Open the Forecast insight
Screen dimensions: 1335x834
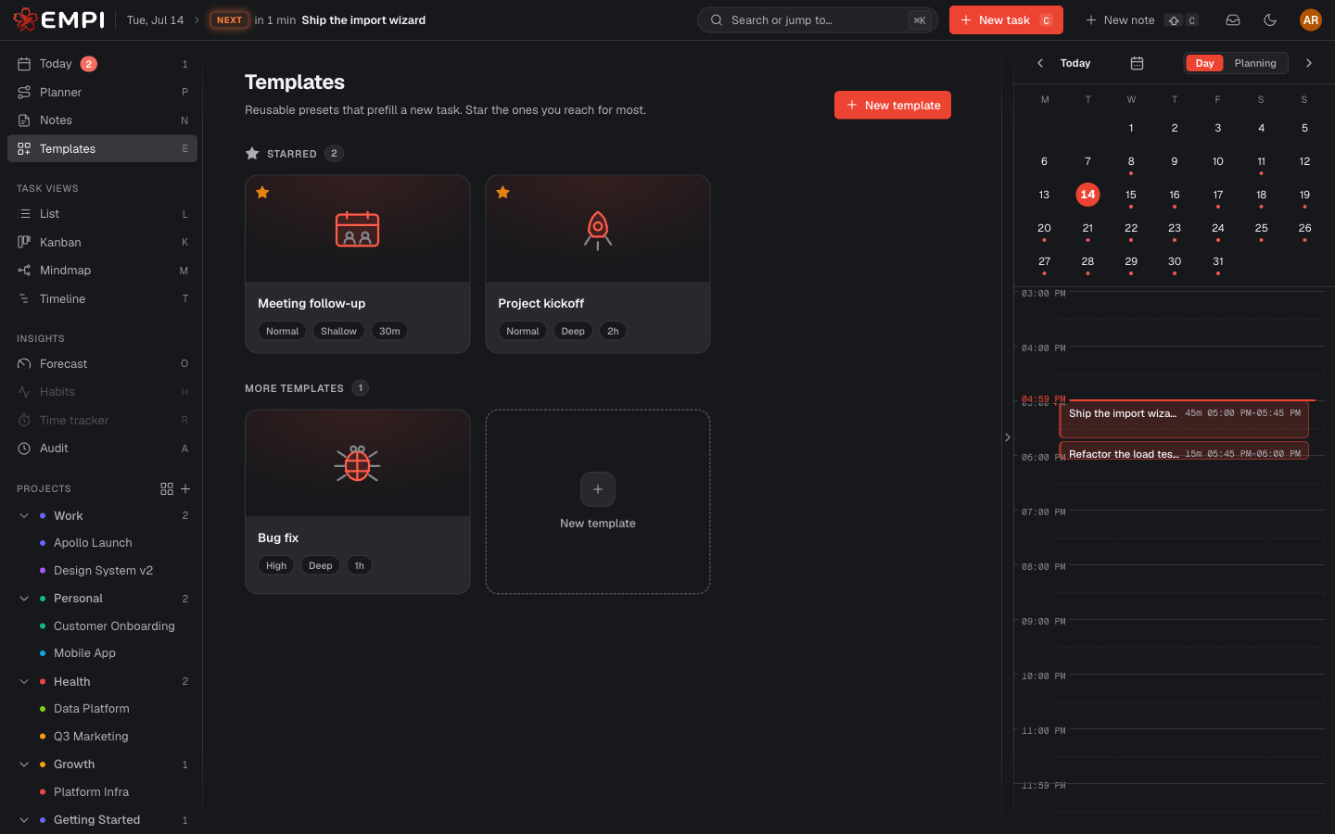click(102, 363)
